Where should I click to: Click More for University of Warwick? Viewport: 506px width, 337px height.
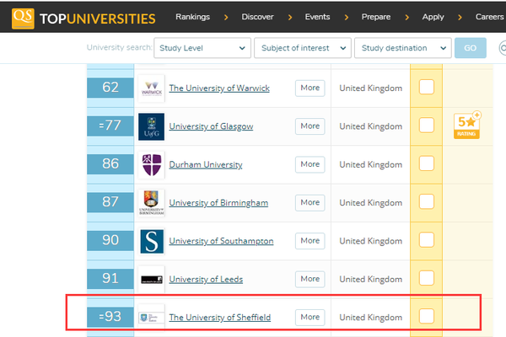[x=310, y=88]
